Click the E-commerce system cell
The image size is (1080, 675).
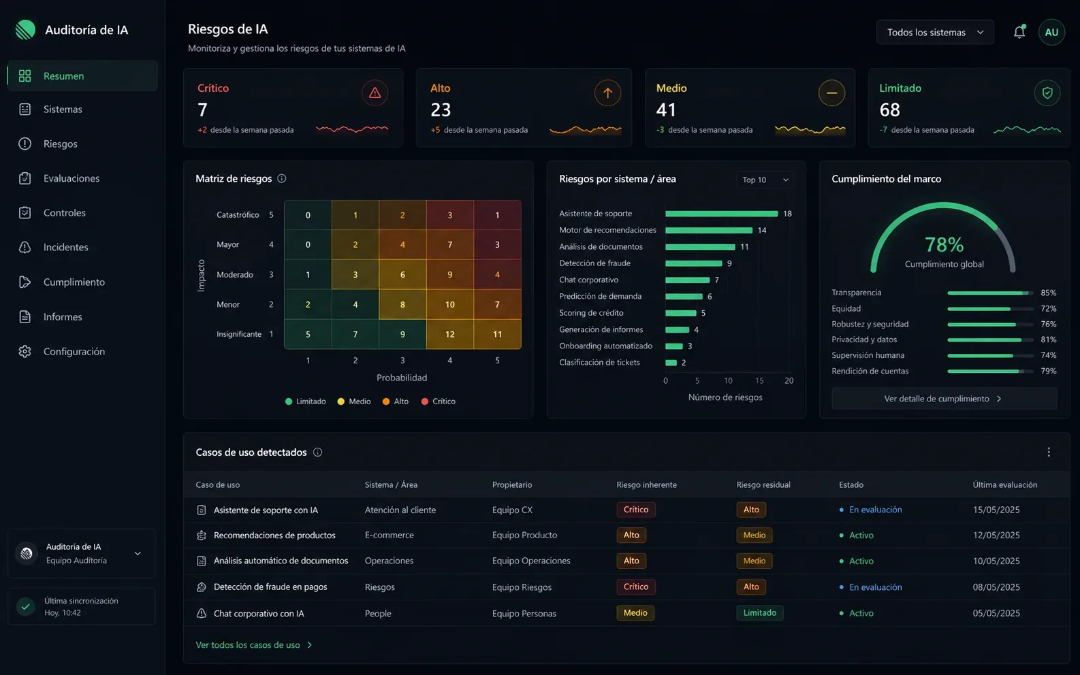pyautogui.click(x=390, y=536)
